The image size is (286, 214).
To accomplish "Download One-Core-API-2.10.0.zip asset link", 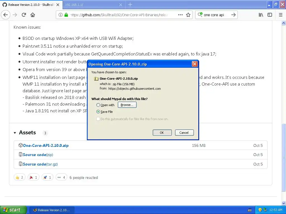I will pyautogui.click(x=46, y=145).
